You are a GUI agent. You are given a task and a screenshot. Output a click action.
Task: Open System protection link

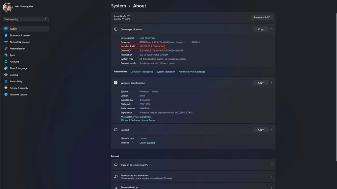166,72
